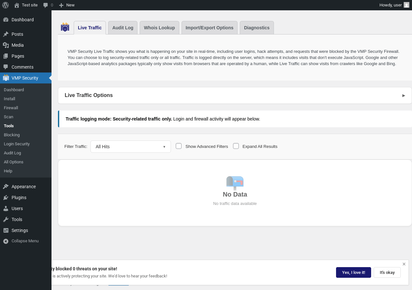Image resolution: width=412 pixels, height=290 pixels.
Task: Toggle Expand All Results checkbox
Action: pyautogui.click(x=236, y=146)
